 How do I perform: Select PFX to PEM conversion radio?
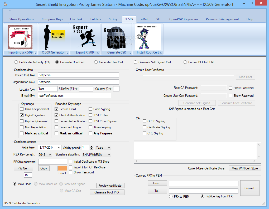[171, 197]
